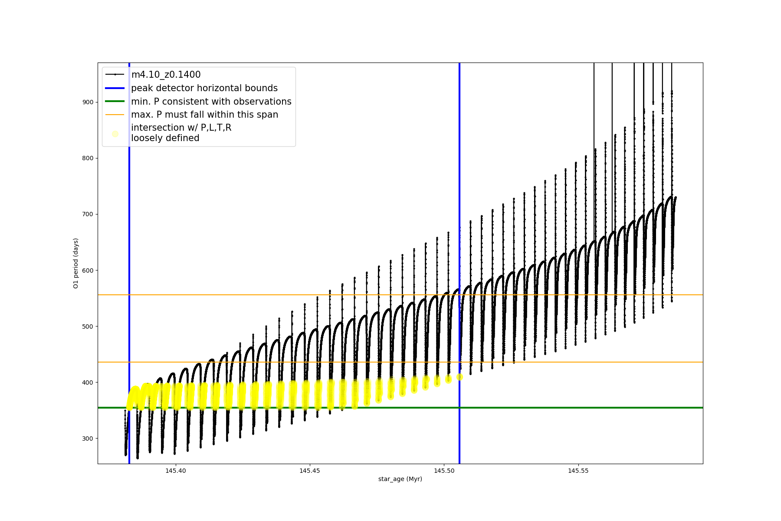Screen dimensions: 781x521
Task: Click the 'O1 period (days)' y-axis label
Action: [76, 263]
